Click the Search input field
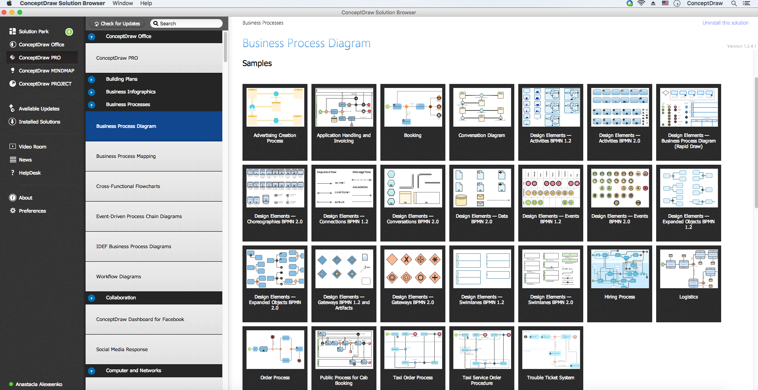Viewport: 758px width, 390px height. 186,23
